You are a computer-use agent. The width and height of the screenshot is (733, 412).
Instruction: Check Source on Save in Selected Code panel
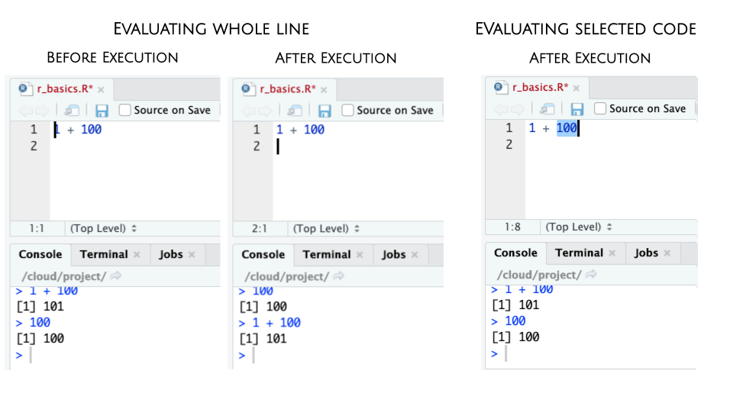click(x=600, y=108)
